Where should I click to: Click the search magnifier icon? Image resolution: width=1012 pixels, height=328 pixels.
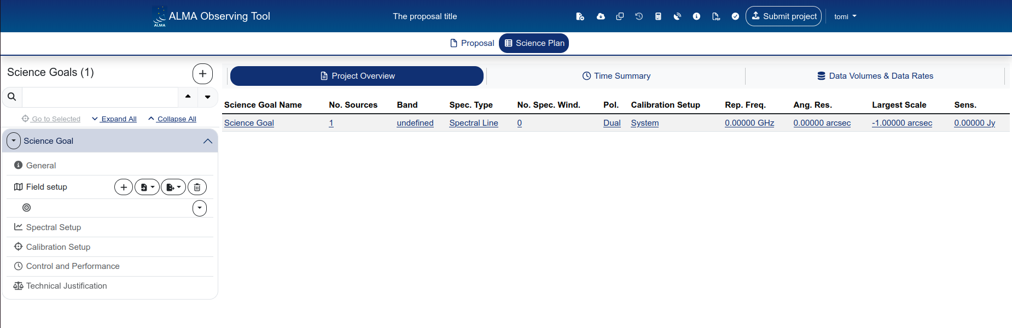(11, 97)
